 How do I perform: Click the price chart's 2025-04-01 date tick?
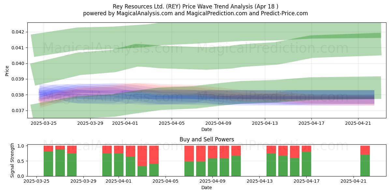click(x=125, y=123)
